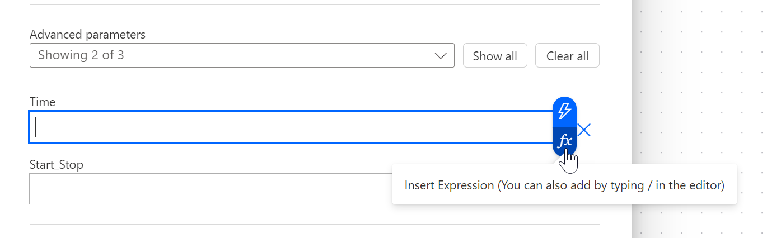The height and width of the screenshot is (238, 767).
Task: Clear all advanced parameters
Action: 567,56
